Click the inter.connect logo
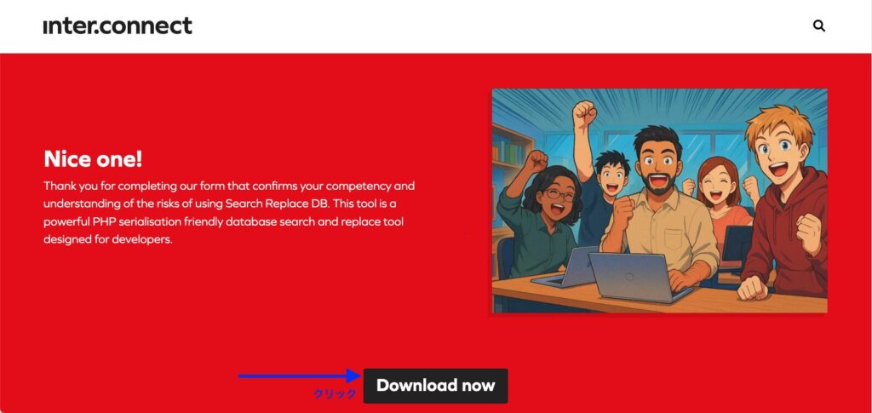The image size is (872, 413). tap(118, 26)
